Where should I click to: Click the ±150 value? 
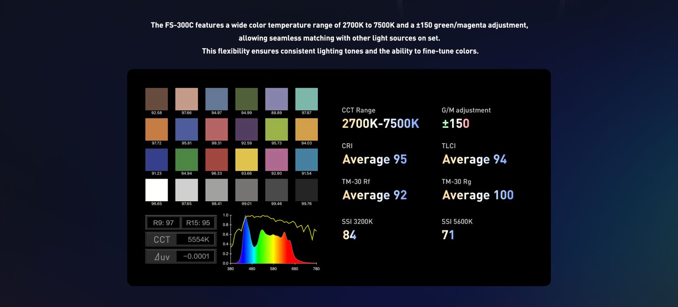[x=456, y=124]
